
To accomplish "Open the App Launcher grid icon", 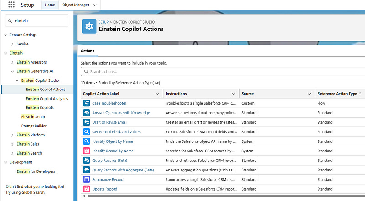I will click(11, 5).
